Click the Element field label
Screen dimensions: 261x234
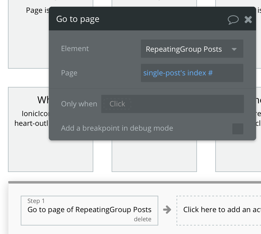pyautogui.click(x=75, y=49)
